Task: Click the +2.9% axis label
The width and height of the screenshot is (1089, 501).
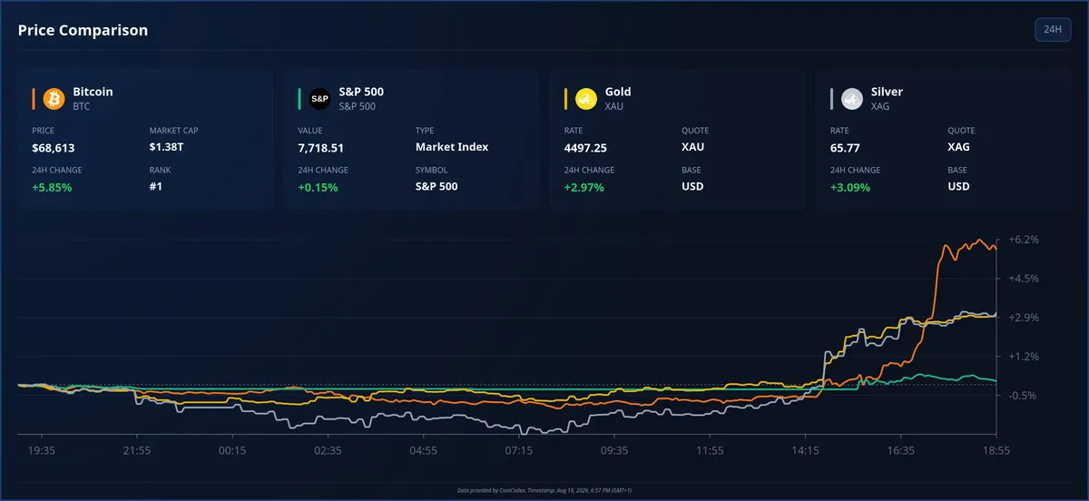Action: coord(1023,318)
